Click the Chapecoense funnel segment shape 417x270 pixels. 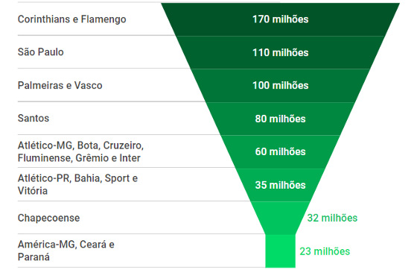(280, 218)
